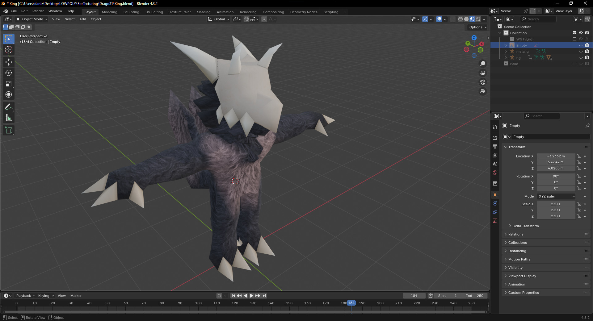Toggle pin icon beside Empty in properties
The image size is (593, 321).
[587, 126]
